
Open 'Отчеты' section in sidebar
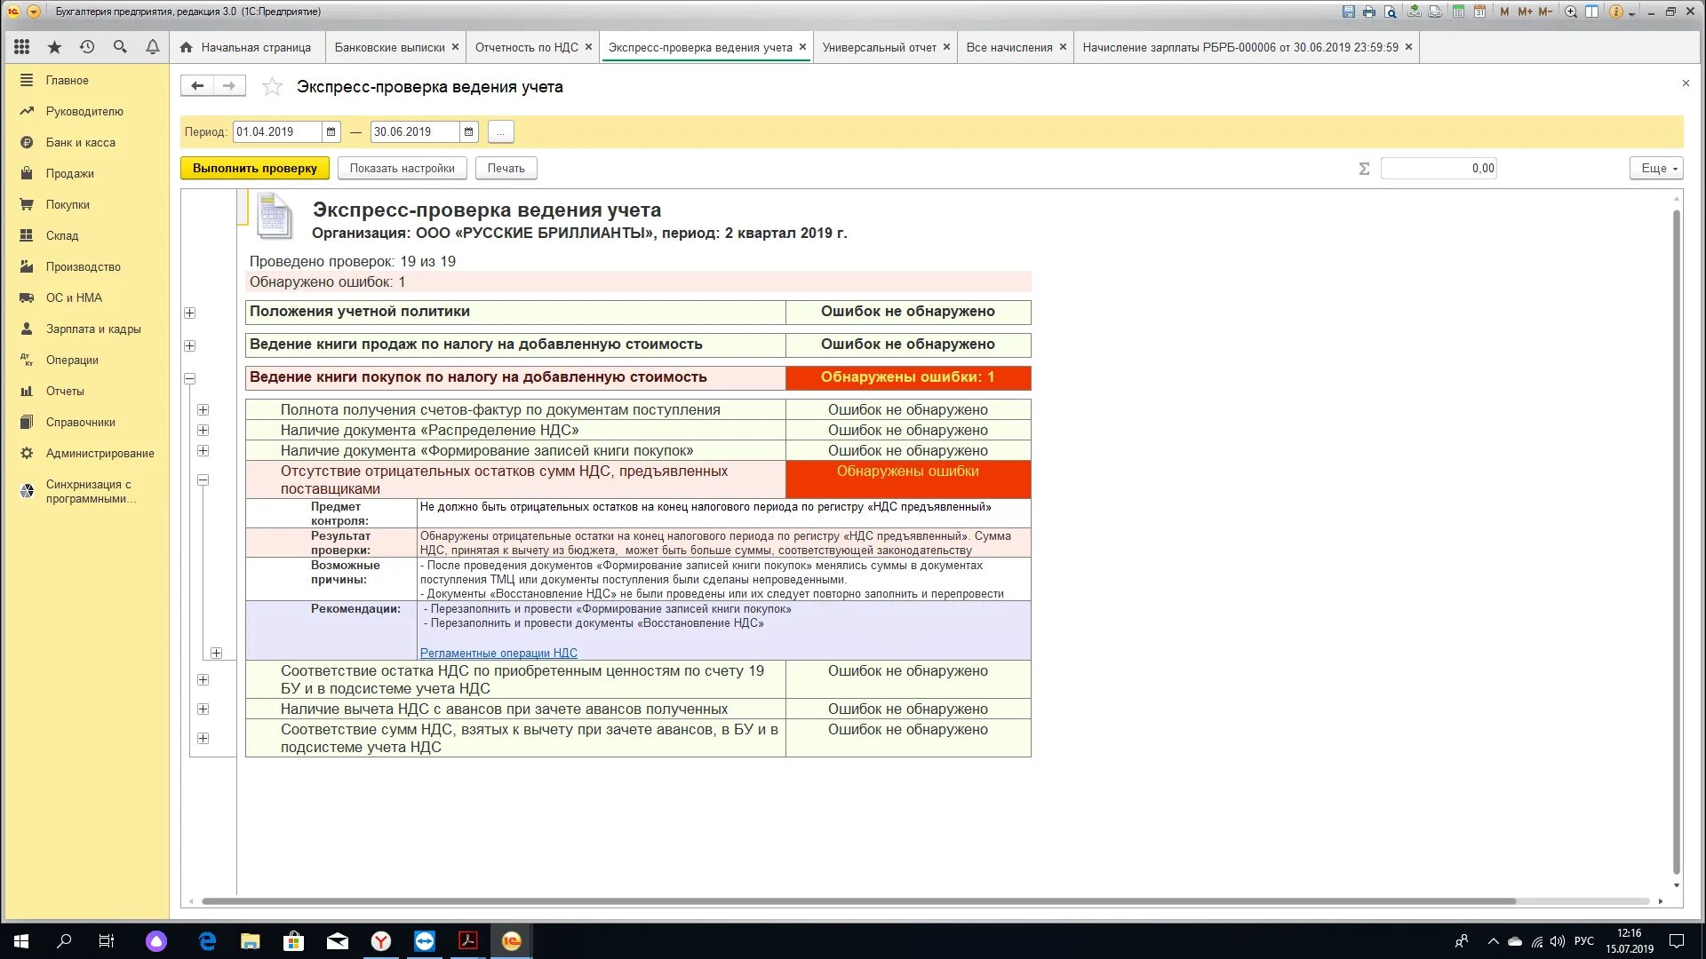[x=65, y=391]
